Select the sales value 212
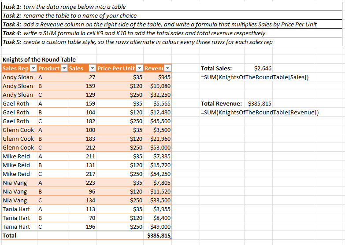 (x=82, y=147)
